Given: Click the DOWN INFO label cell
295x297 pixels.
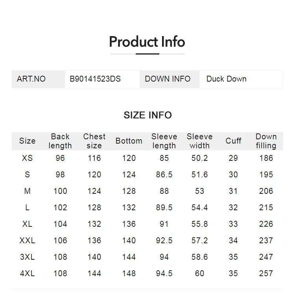Looking at the screenshot, I should 170,79.
